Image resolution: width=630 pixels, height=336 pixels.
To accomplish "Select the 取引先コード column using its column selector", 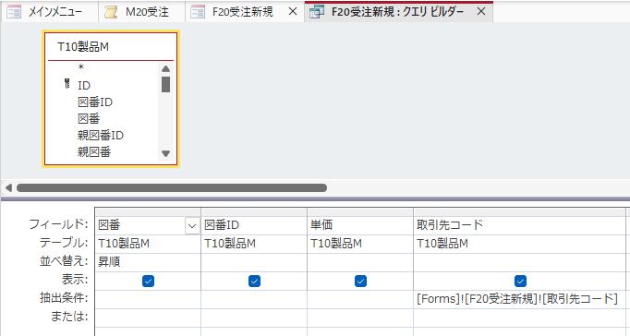I will click(x=519, y=212).
